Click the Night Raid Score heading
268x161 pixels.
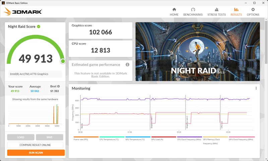[x=21, y=26]
